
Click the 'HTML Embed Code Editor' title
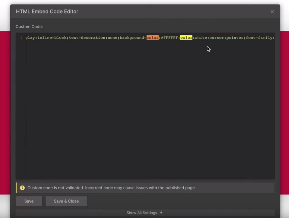(x=47, y=11)
